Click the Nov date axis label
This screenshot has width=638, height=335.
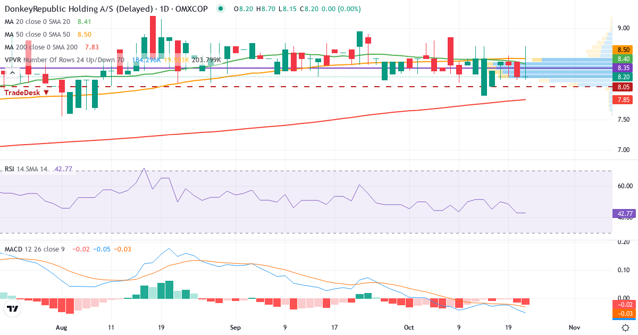(x=574, y=328)
